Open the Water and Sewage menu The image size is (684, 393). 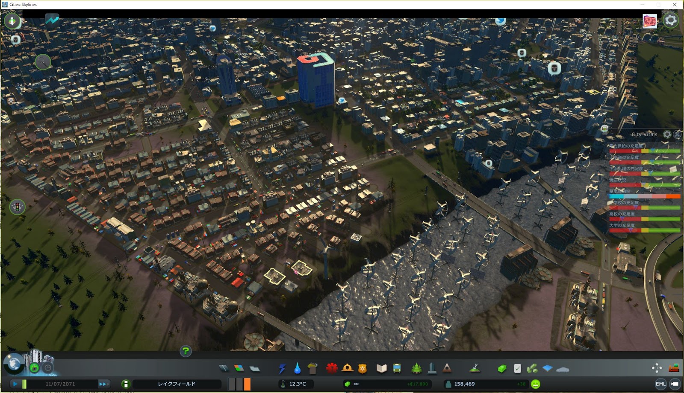click(x=298, y=368)
